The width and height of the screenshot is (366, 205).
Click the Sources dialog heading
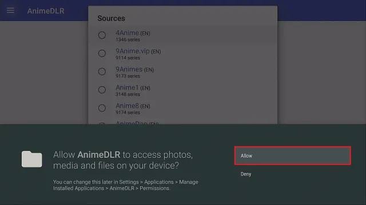click(111, 18)
